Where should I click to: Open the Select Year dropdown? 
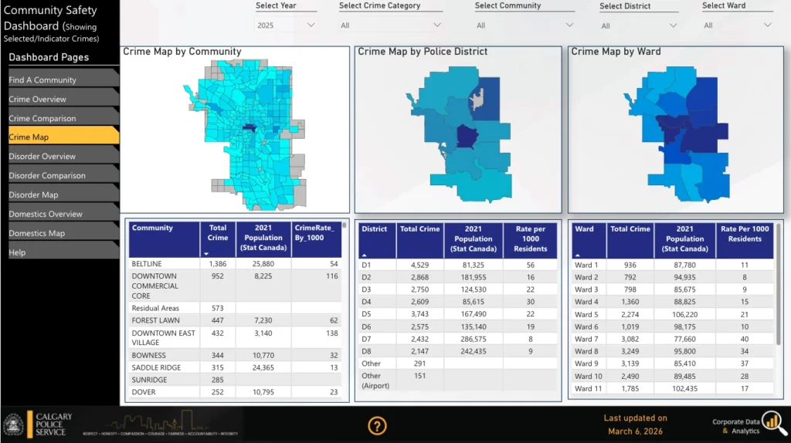point(286,25)
